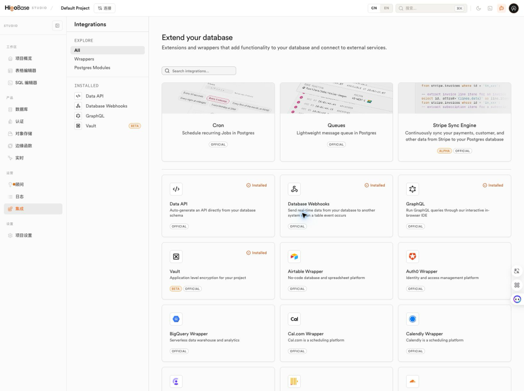Open the user avatar menu
Screen dimensions: 524x391
(x=514, y=8)
